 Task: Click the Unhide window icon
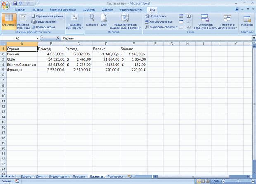coord(181,27)
